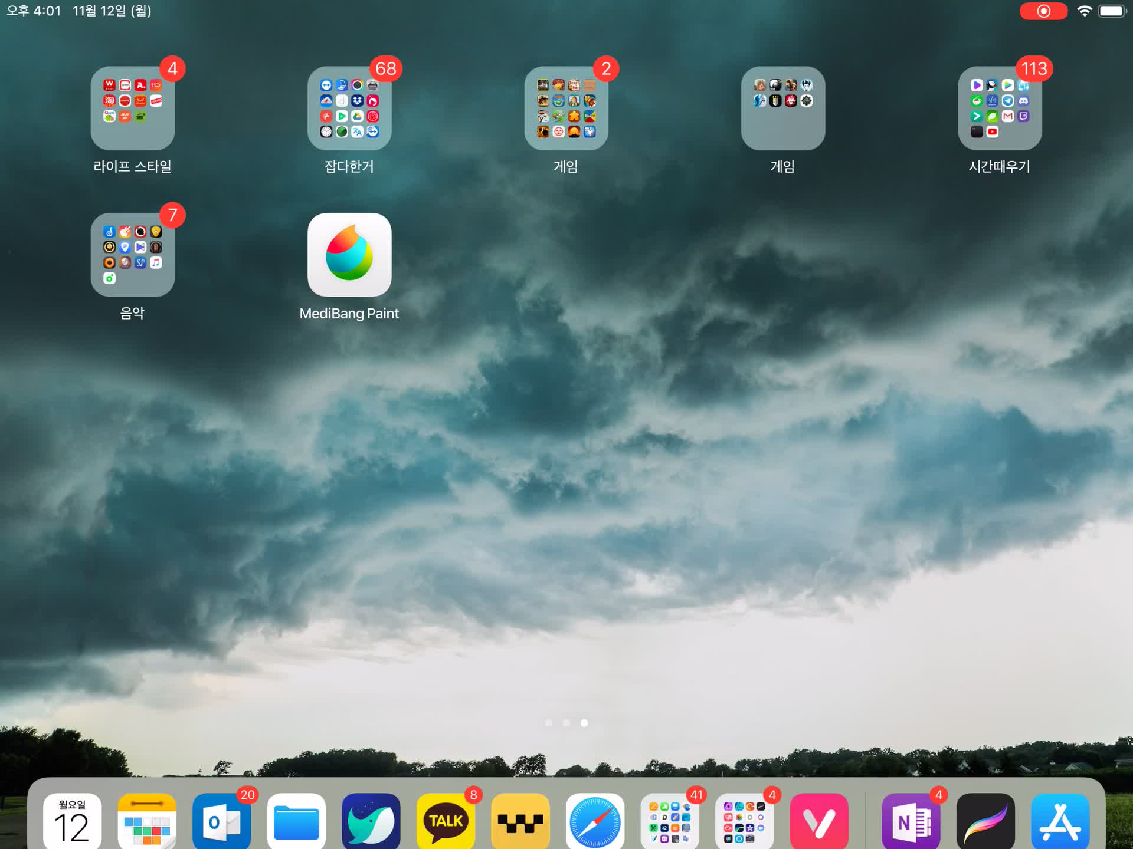The image size is (1133, 849).
Task: Expand the 시간때우기 folder
Action: pos(1000,108)
